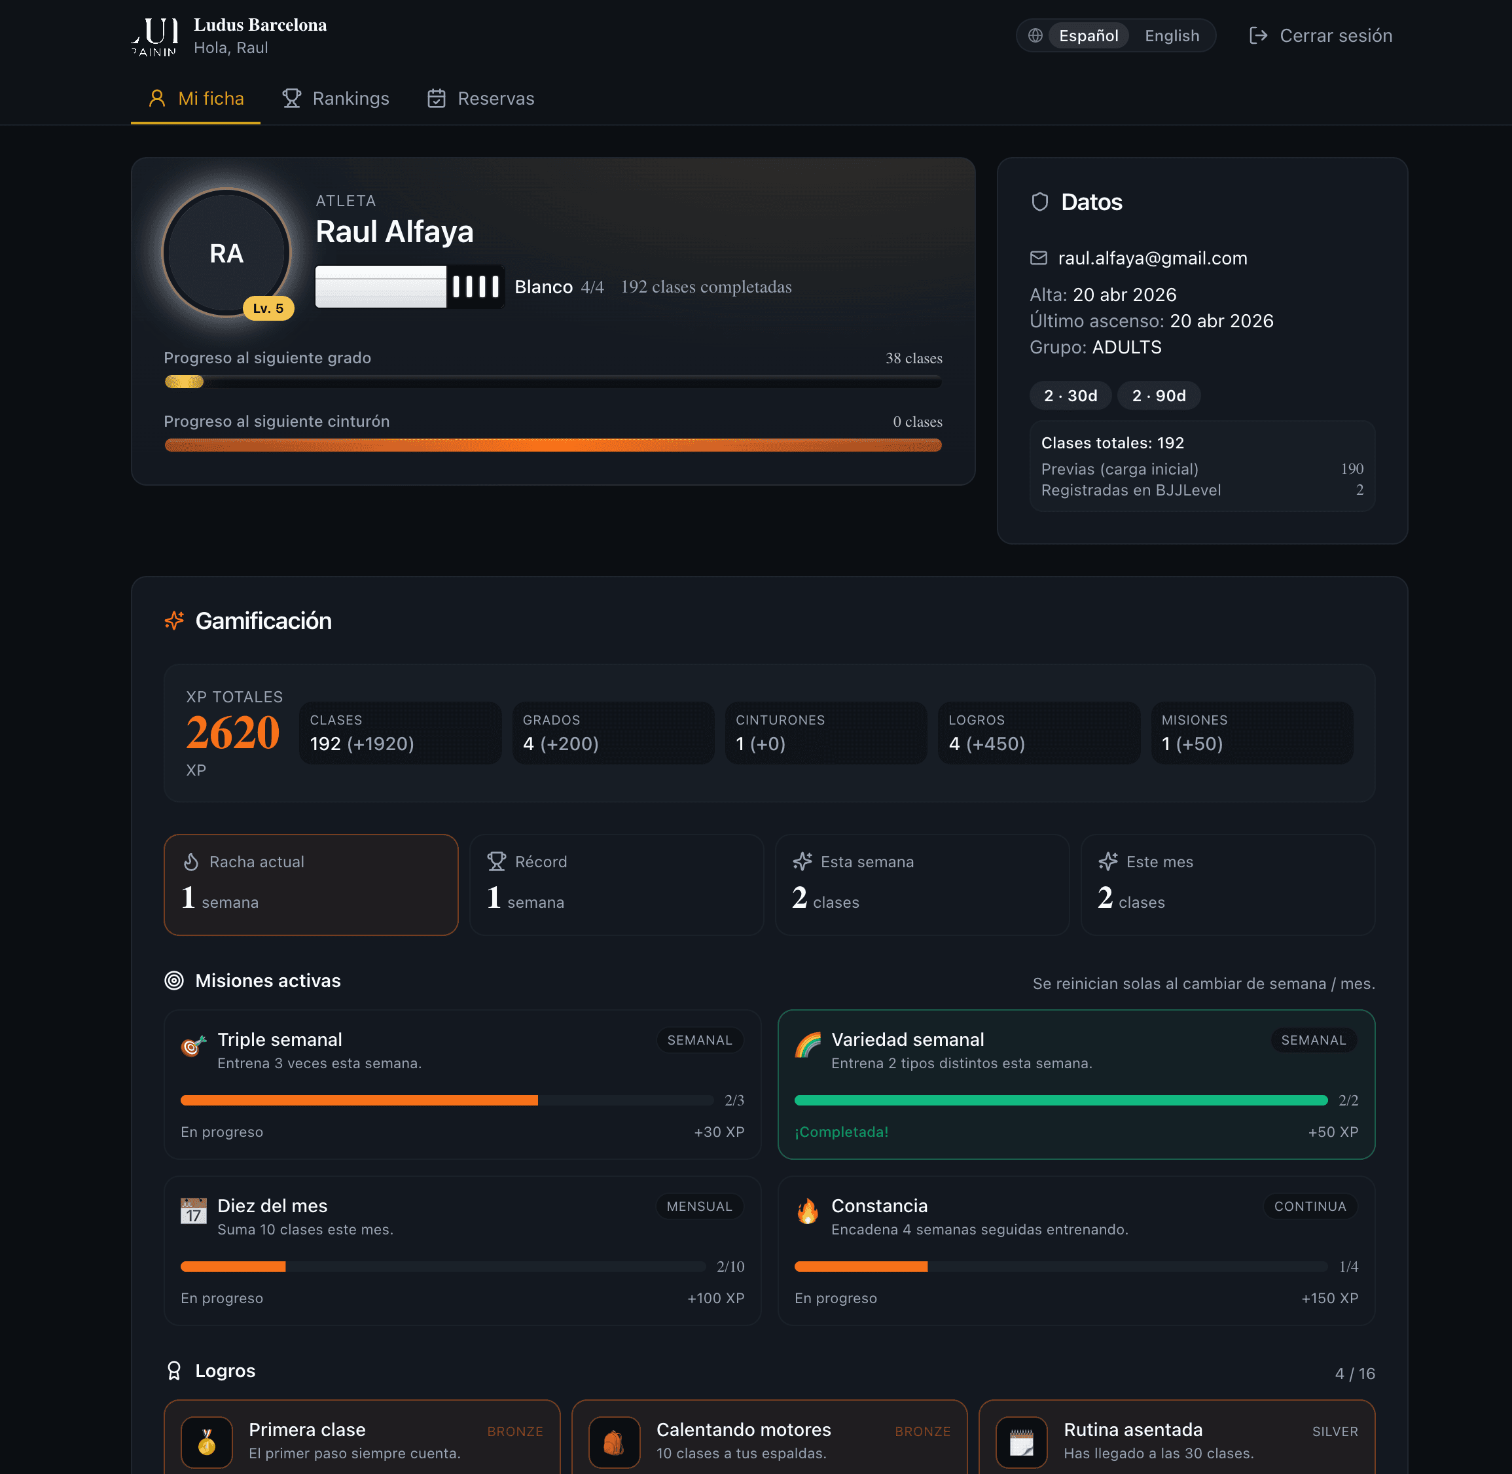Switch to the Rankings tab
This screenshot has height=1474, width=1512.
[x=335, y=98]
